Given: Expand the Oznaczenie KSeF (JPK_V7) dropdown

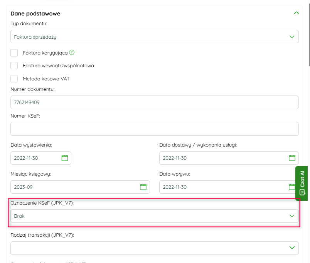Looking at the screenshot, I should (x=154, y=216).
